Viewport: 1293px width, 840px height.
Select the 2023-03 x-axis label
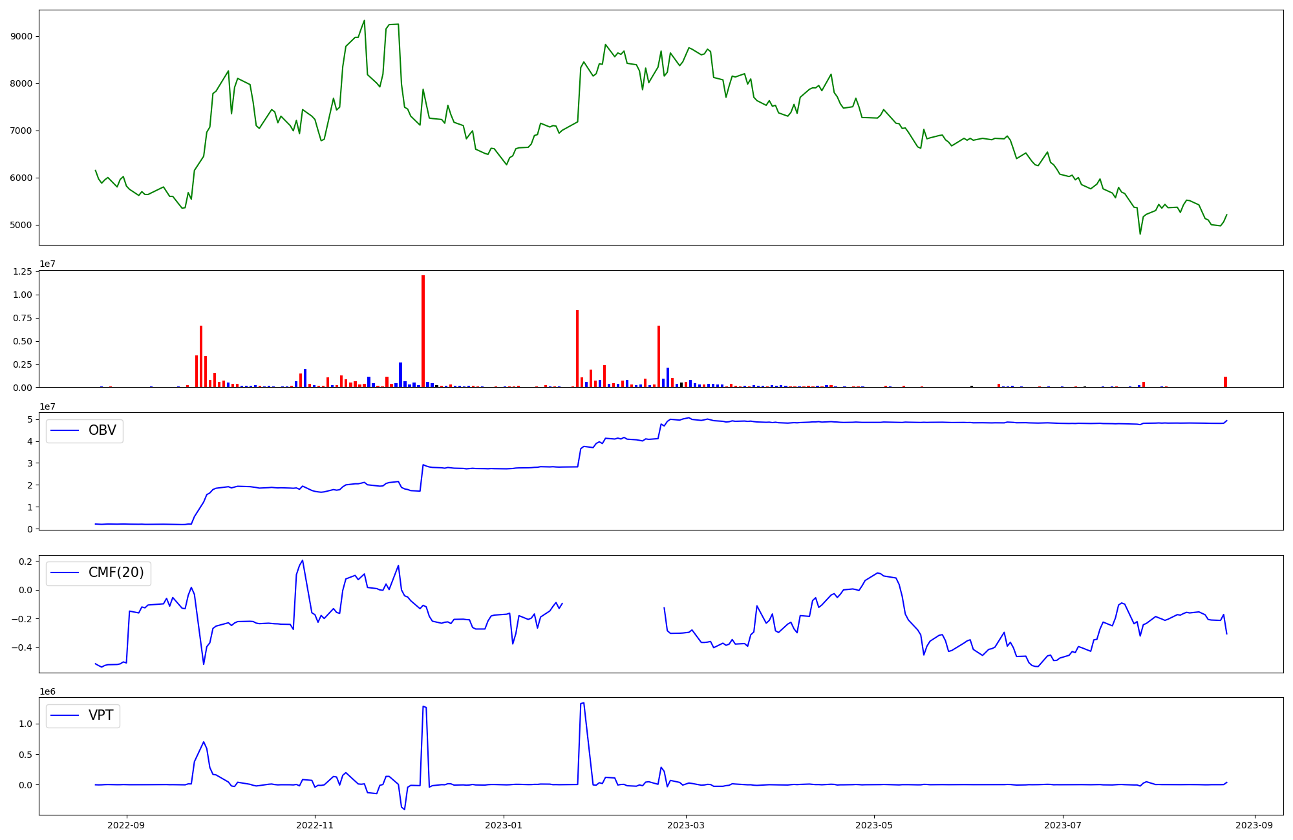tap(686, 825)
